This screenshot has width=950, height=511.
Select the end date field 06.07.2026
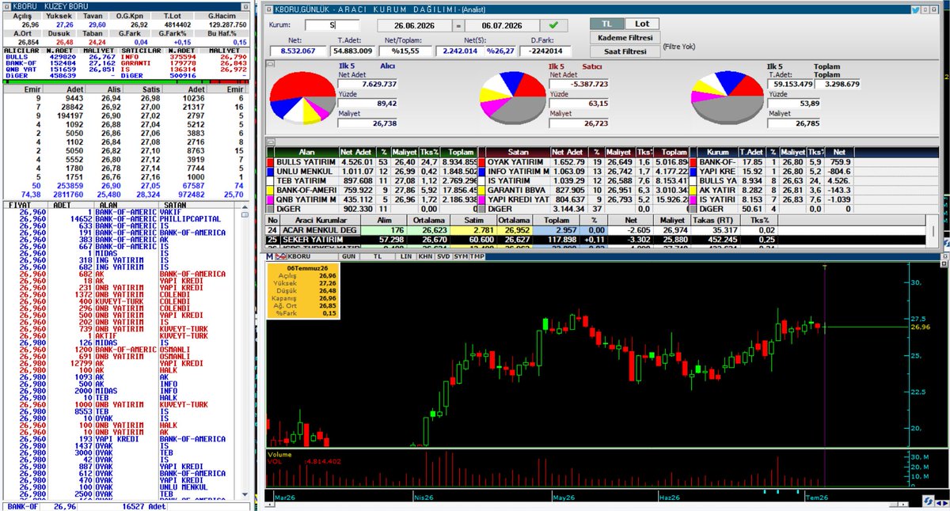pyautogui.click(x=503, y=25)
